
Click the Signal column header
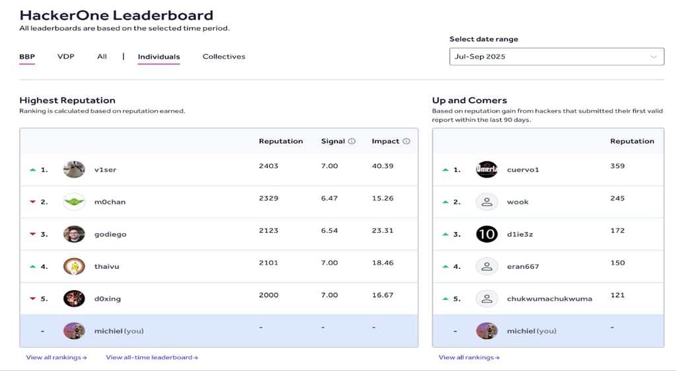(x=333, y=141)
